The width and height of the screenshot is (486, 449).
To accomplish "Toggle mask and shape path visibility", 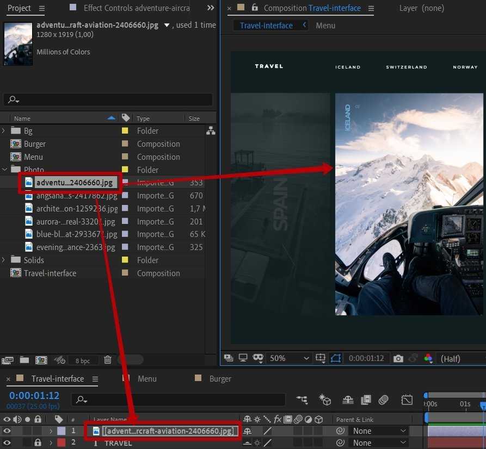I will 336,359.
